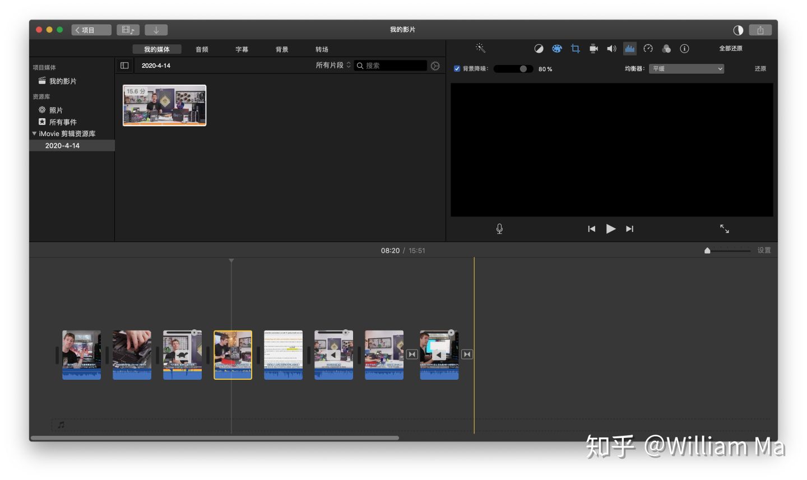
Task: Open the 均衡器 dropdown set to 平缓
Action: pos(686,68)
